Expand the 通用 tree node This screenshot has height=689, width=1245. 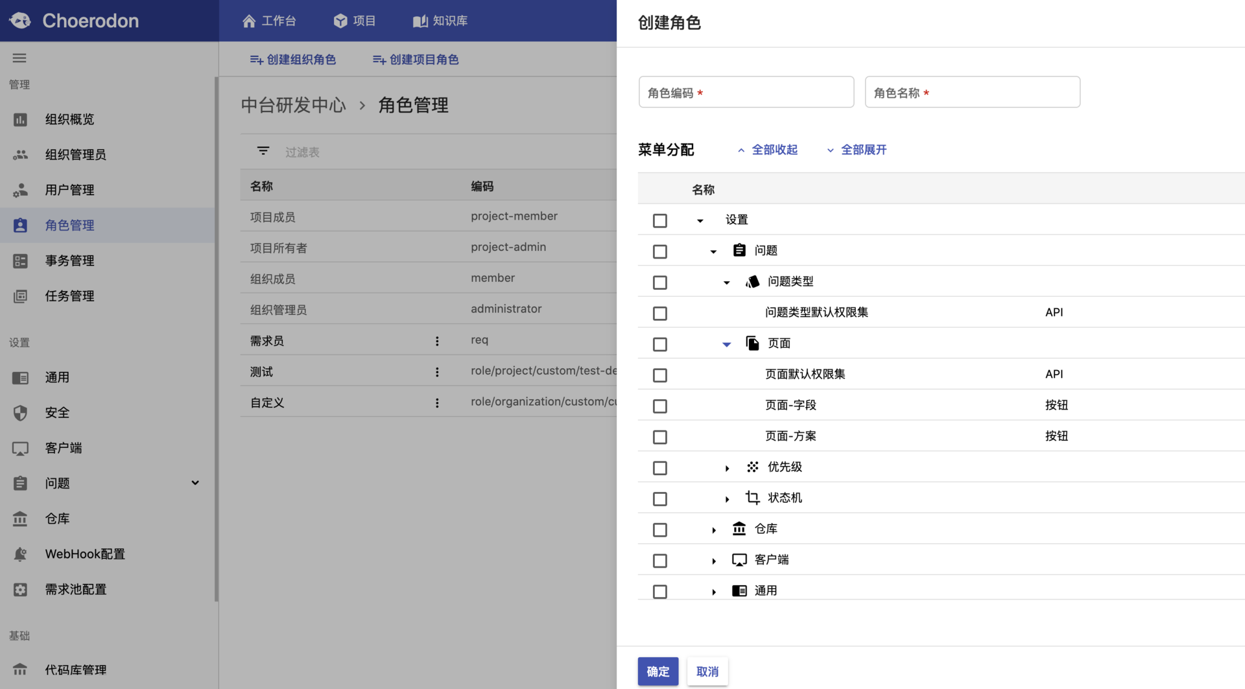[x=714, y=592]
